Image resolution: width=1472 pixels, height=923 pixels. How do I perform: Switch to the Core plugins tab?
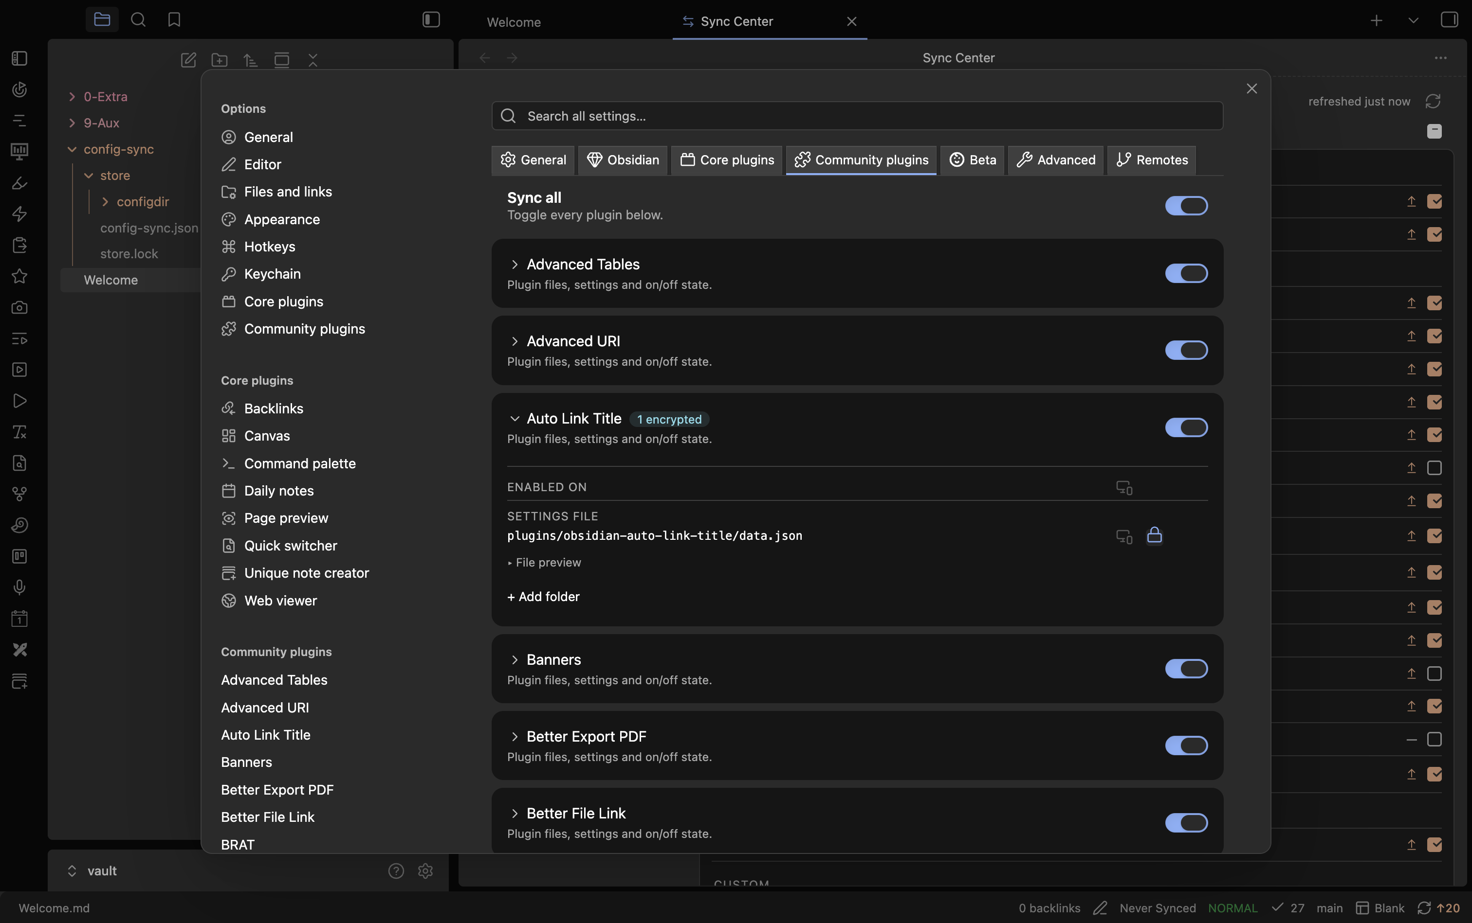[727, 160]
